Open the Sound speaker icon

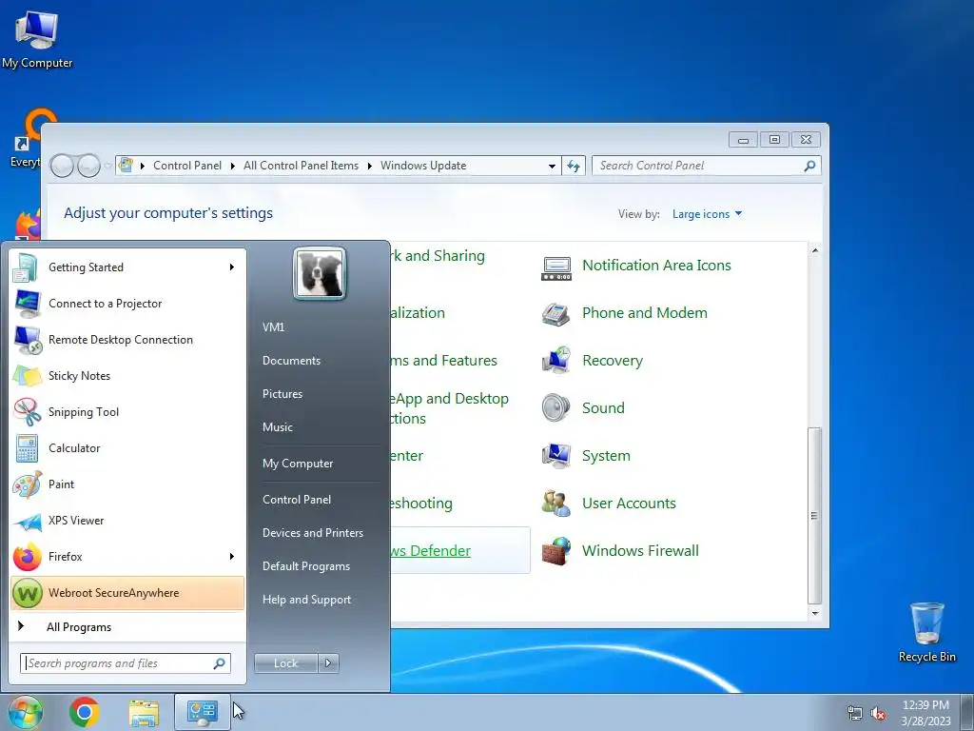pos(555,408)
